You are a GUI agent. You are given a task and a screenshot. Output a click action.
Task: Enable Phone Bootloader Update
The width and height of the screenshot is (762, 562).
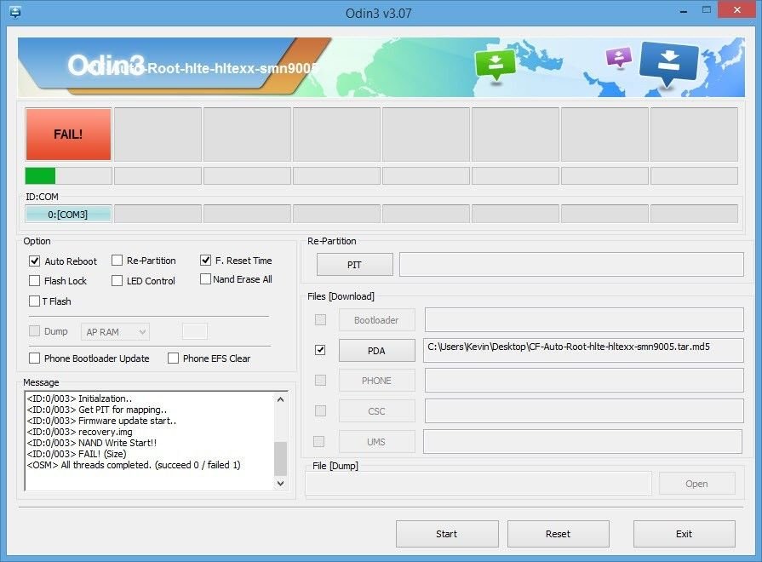tap(35, 358)
